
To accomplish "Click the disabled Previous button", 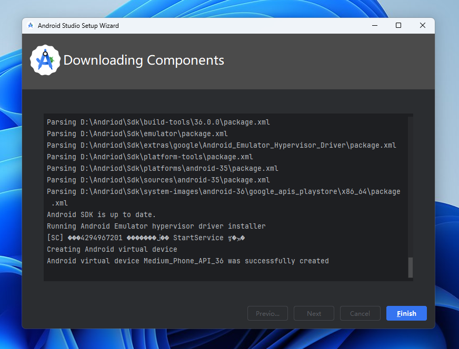I will 267,313.
